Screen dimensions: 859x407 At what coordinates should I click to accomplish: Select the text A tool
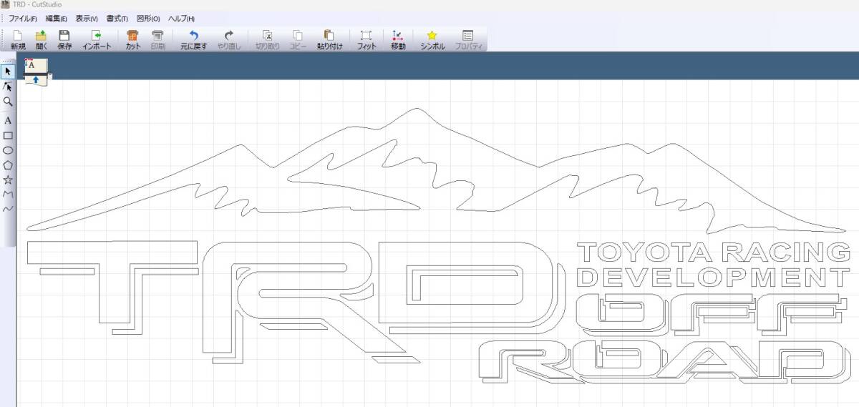click(8, 120)
